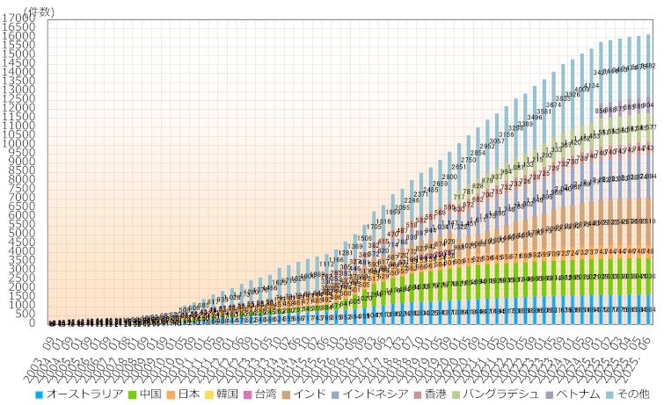The height and width of the screenshot is (405, 664).
Task: Click the 3156 data label
Action: tap(507, 134)
